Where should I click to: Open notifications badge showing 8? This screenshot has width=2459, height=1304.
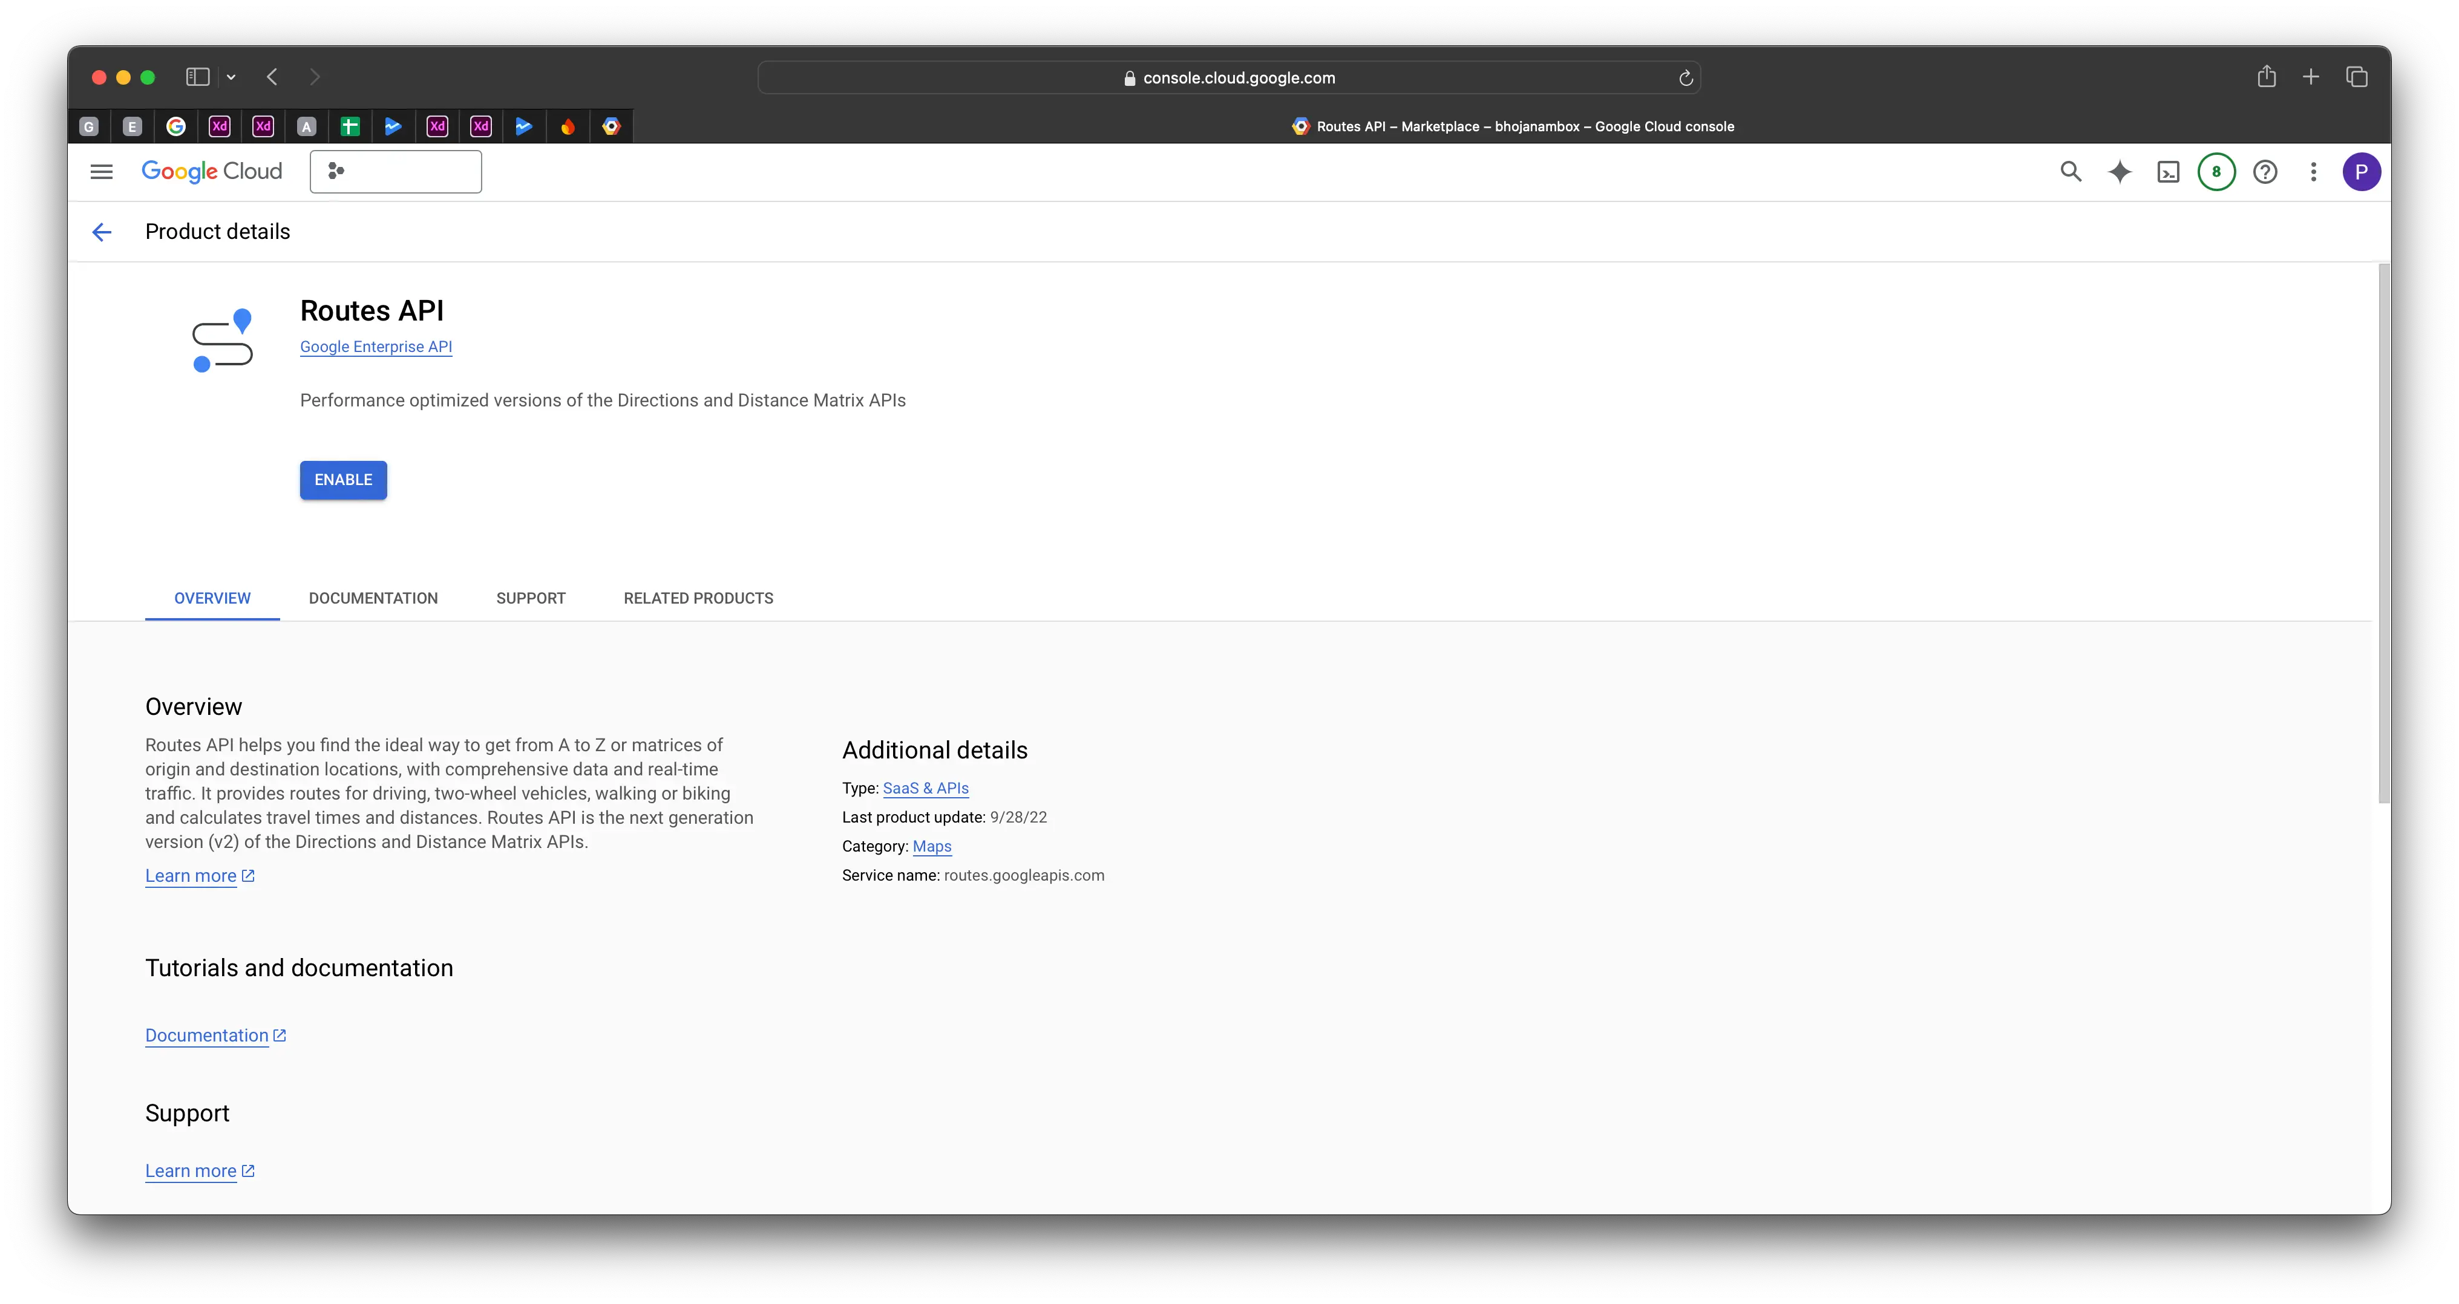[x=2216, y=172]
